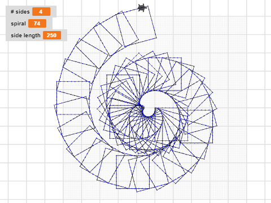Click the '# sides' watcher label
271x203 pixels.
[20, 12]
